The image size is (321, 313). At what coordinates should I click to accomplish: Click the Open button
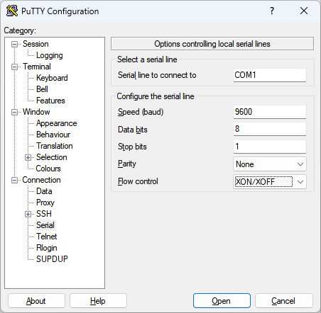(x=222, y=301)
